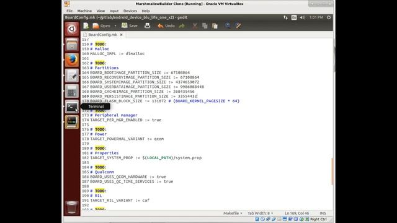397x223 pixels.
Task: Launch the Calculator from launcher
Action: point(72,91)
